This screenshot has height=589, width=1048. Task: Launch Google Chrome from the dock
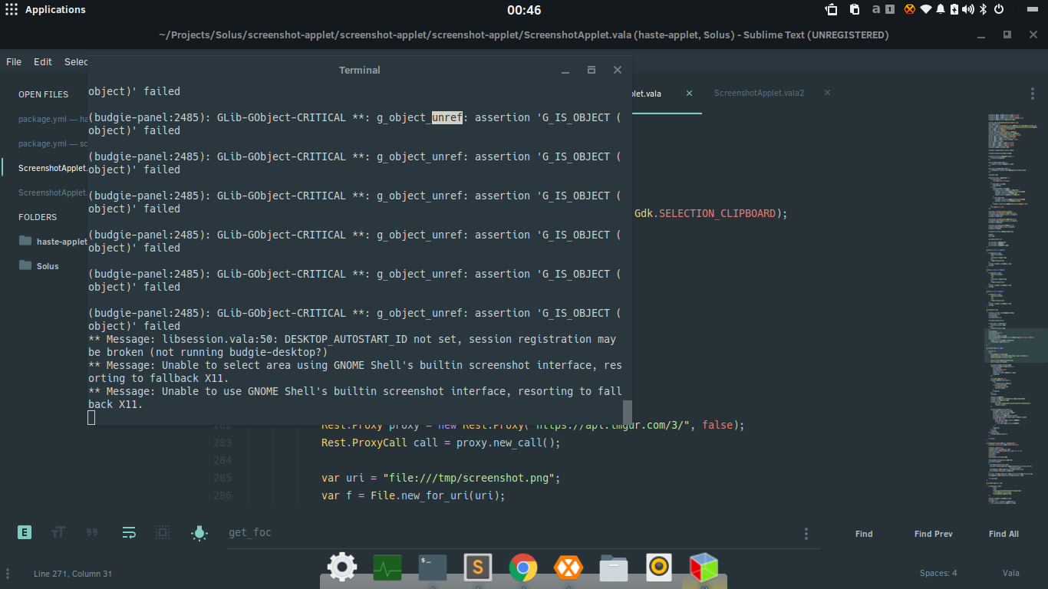[523, 568]
